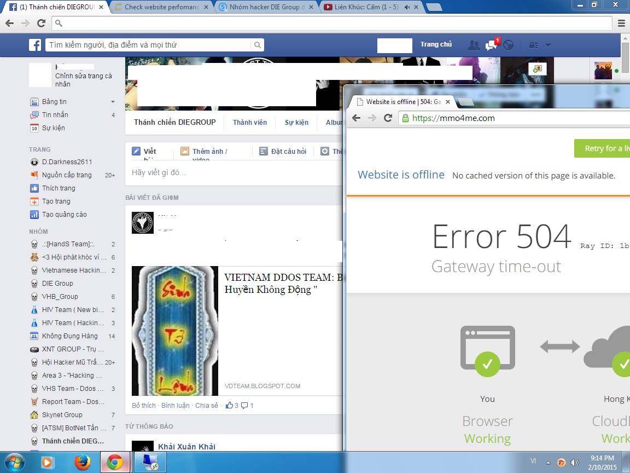Switch to Check website performance tab
630x473 pixels.
tap(162, 7)
